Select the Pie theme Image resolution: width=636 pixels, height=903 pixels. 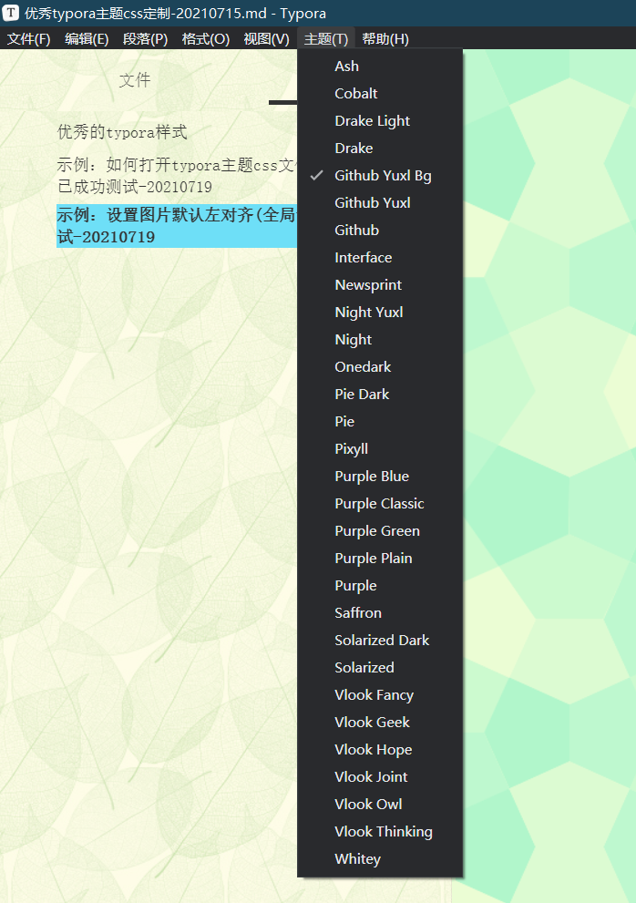[x=380, y=422]
